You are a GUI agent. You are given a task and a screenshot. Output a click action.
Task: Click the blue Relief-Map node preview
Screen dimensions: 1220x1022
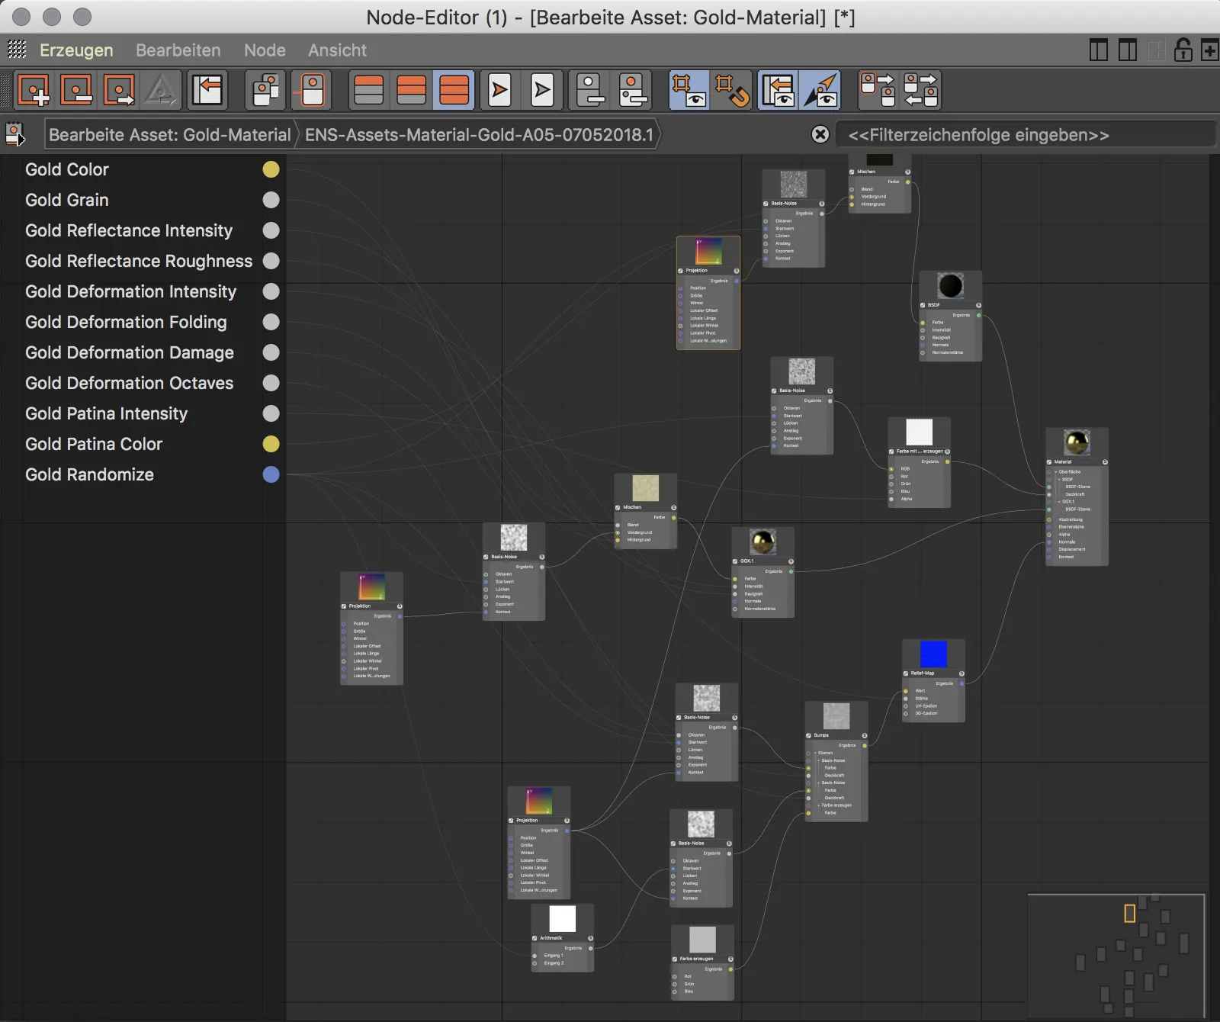coord(933,654)
